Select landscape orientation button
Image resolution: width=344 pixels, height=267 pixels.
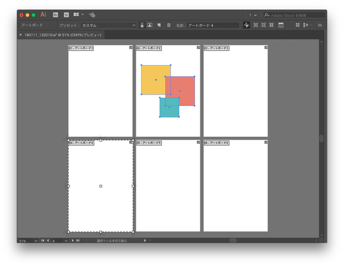(150, 25)
